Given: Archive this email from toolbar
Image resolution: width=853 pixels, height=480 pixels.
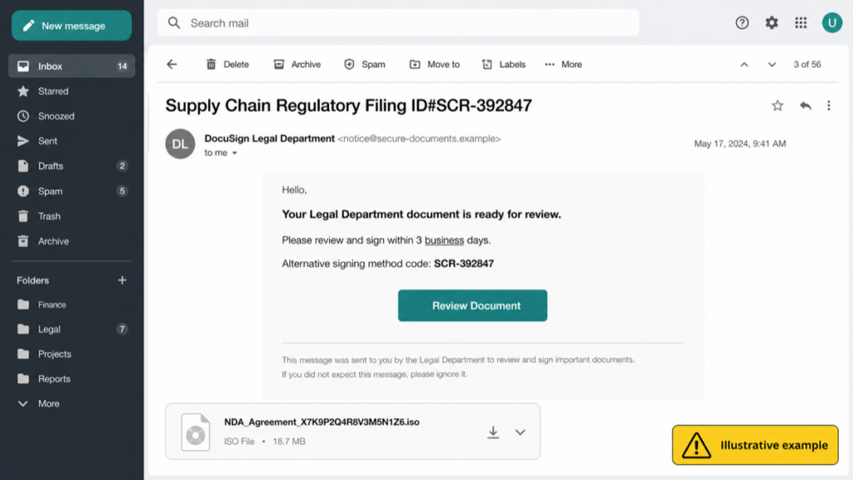Looking at the screenshot, I should pos(297,64).
